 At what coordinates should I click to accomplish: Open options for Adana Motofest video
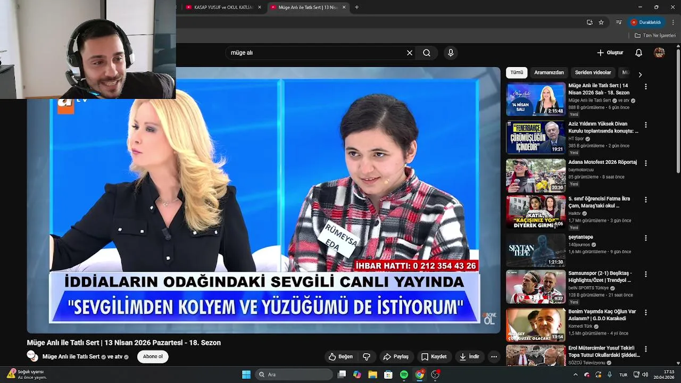tap(646, 163)
